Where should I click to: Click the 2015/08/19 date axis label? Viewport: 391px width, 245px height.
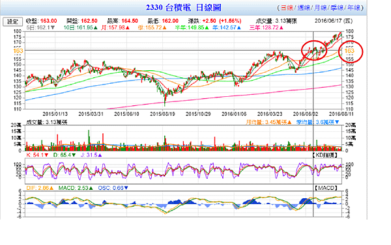(162, 114)
